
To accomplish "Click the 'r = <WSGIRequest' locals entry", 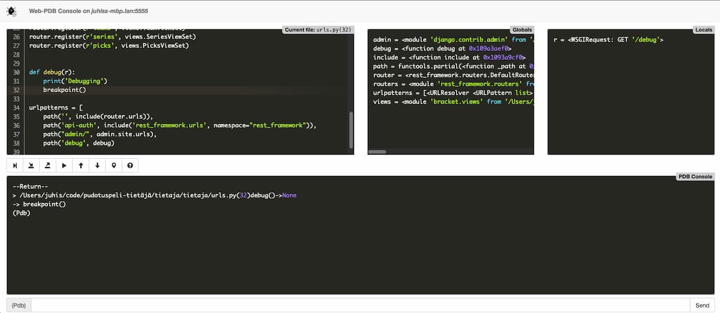I will tap(608, 40).
